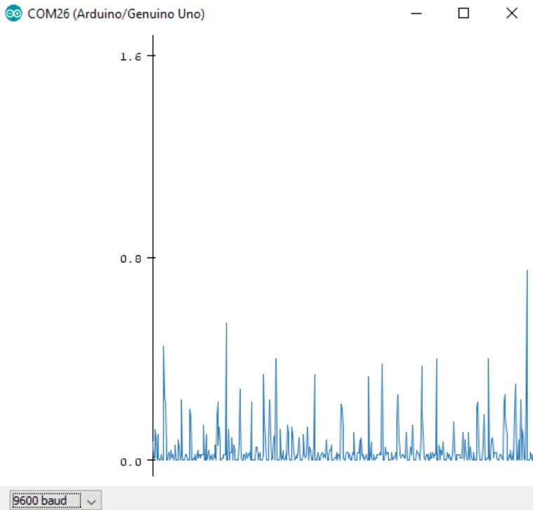The height and width of the screenshot is (510, 533).
Task: Click the COM26 (Arduino/Genuino Uno) title text
Action: [x=116, y=14]
